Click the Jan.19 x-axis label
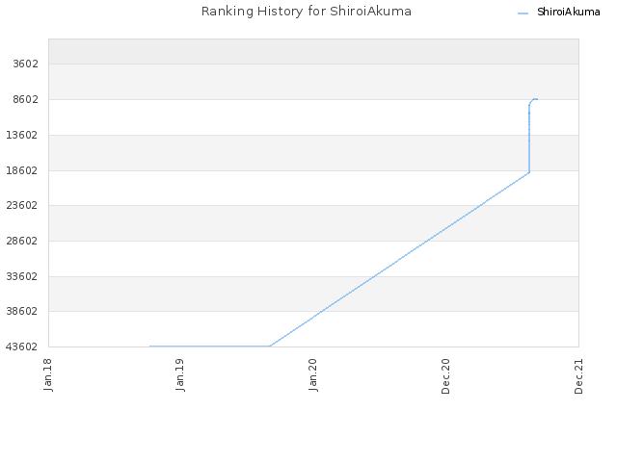 coord(180,374)
